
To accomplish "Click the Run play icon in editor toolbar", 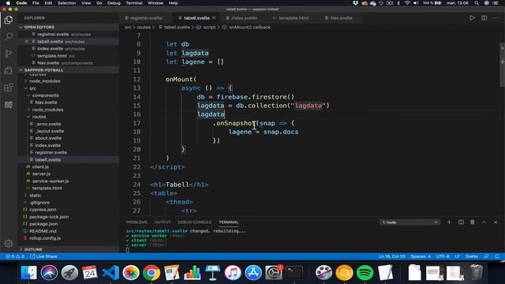I will point(472,18).
